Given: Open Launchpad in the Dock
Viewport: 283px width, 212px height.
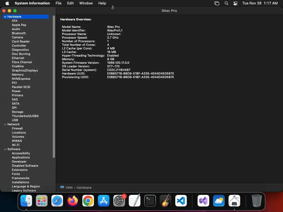Looking at the screenshot, I should (x=42, y=201).
